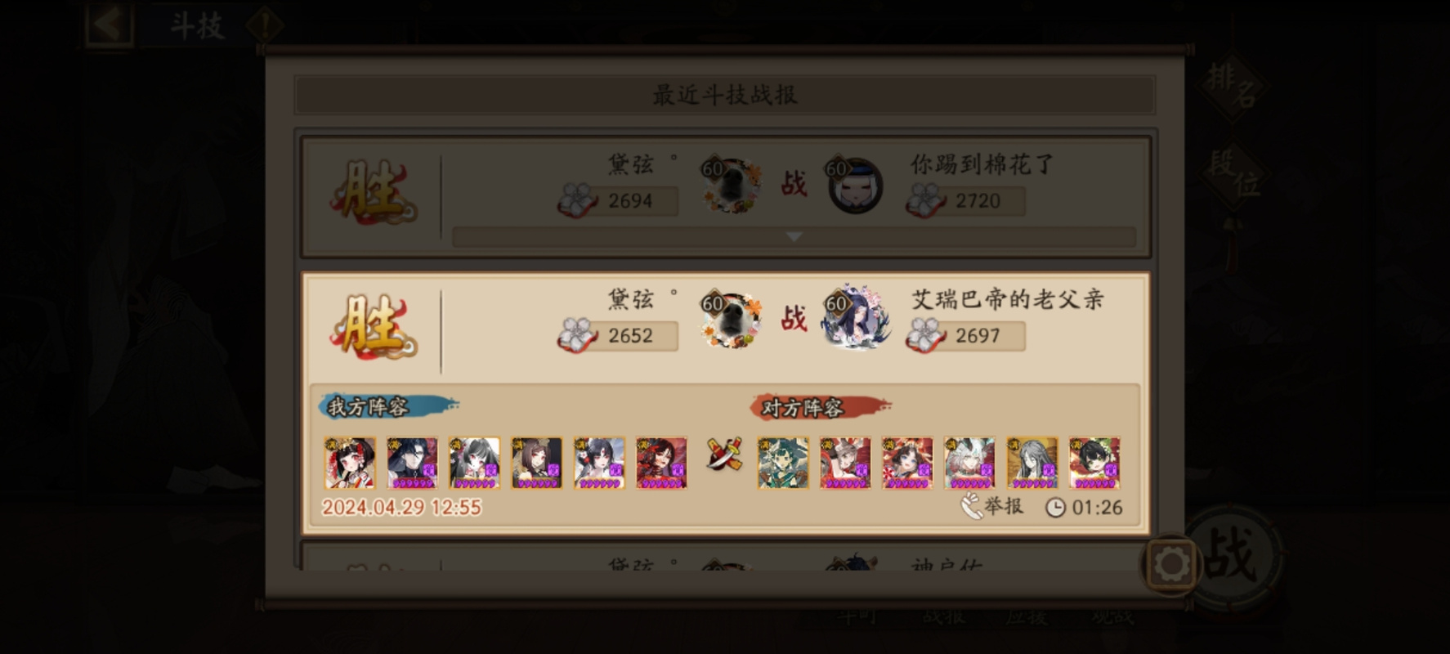
Task: Click the 举报 report hand icon
Action: tap(970, 506)
